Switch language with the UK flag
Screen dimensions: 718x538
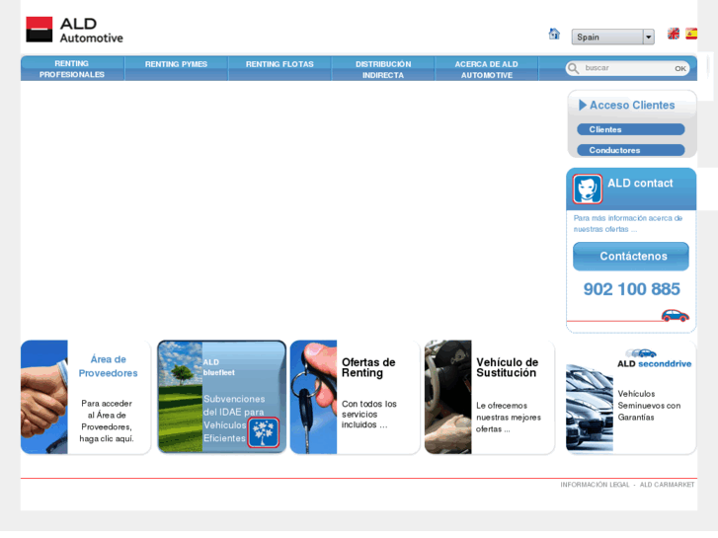point(674,34)
